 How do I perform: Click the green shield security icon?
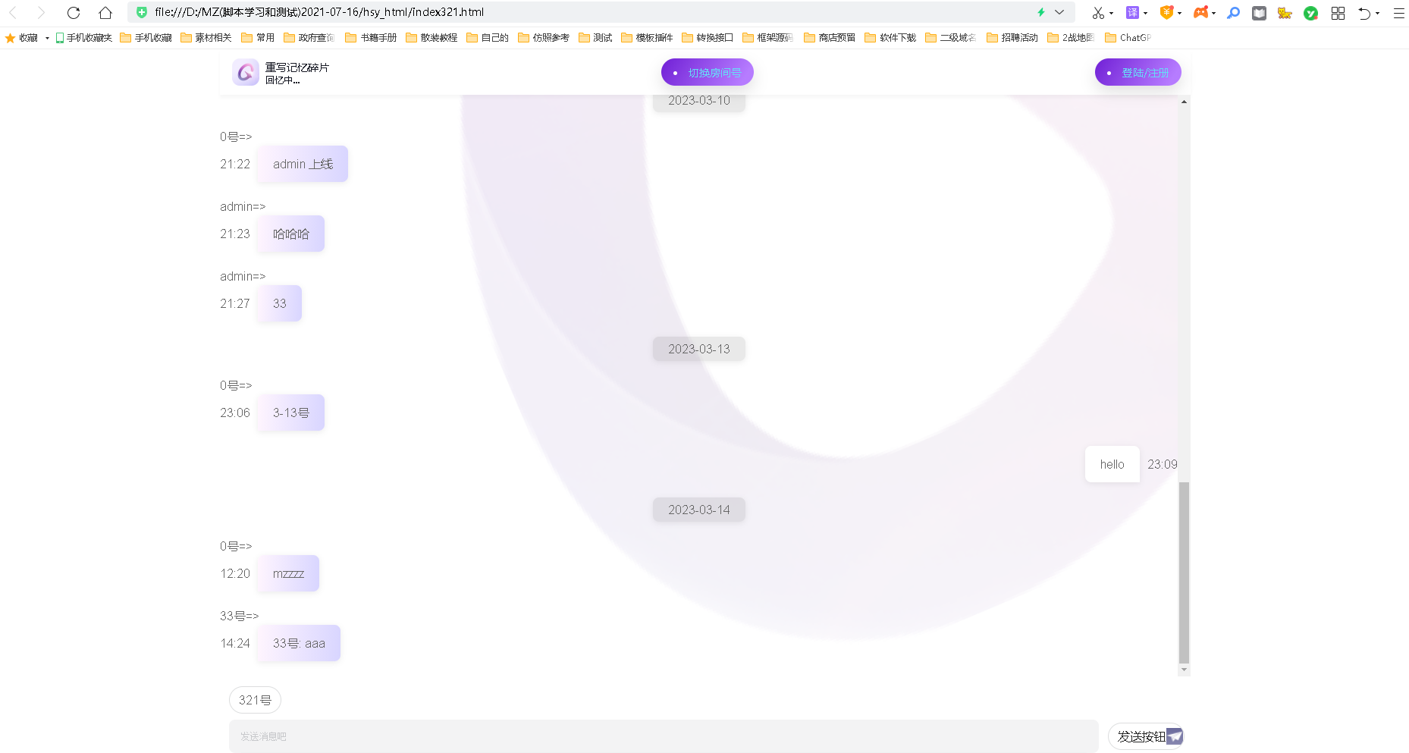[x=142, y=12]
